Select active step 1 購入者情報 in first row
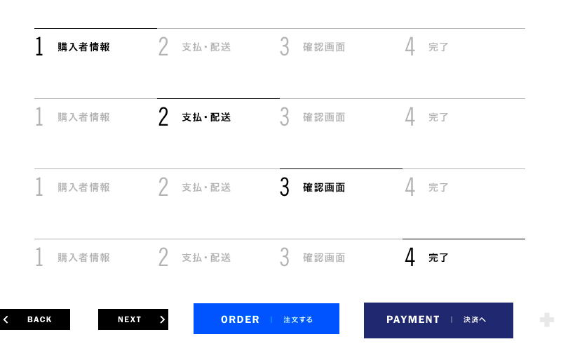561x351 pixels. pos(73,47)
